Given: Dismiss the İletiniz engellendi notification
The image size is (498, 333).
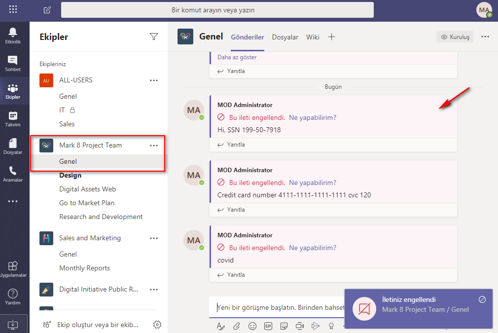Looking at the screenshot, I should [482, 299].
